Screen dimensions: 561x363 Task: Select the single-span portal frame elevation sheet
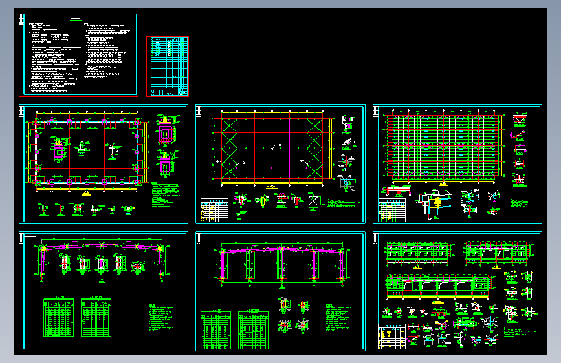(x=104, y=291)
